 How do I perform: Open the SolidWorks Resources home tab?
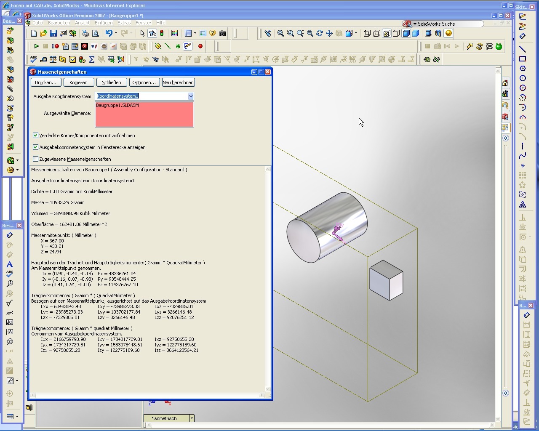tap(505, 83)
